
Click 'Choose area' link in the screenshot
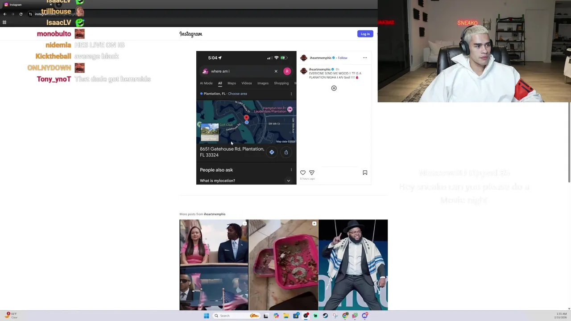237,94
